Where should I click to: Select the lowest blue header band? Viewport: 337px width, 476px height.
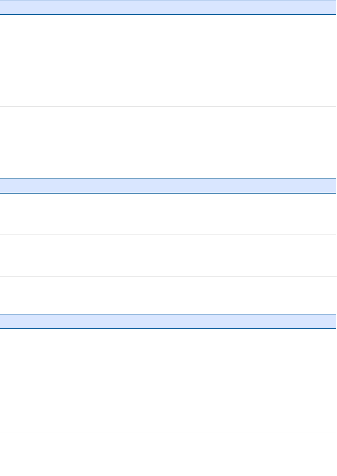point(168,321)
